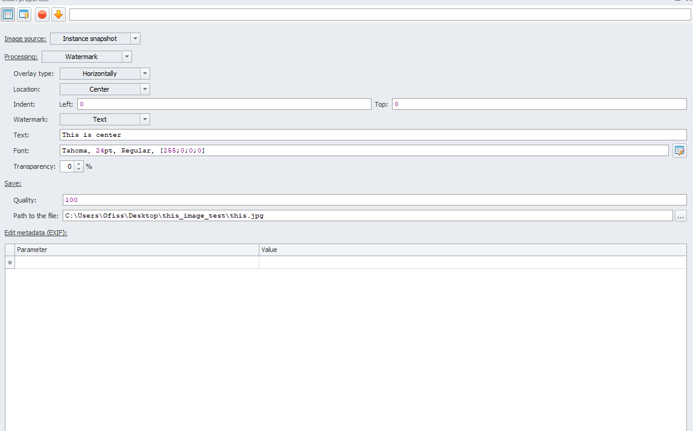Click the Left indent input field
The height and width of the screenshot is (431, 693).
pos(224,104)
